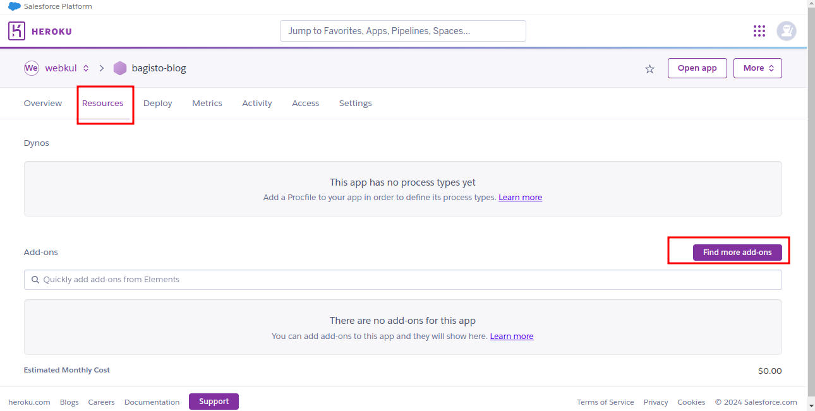Open Learn more link about Procfile
Screen dimensions: 815x411
521,198
